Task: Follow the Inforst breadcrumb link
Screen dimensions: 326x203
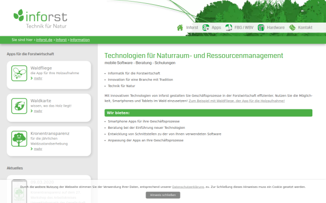Action: (61, 40)
